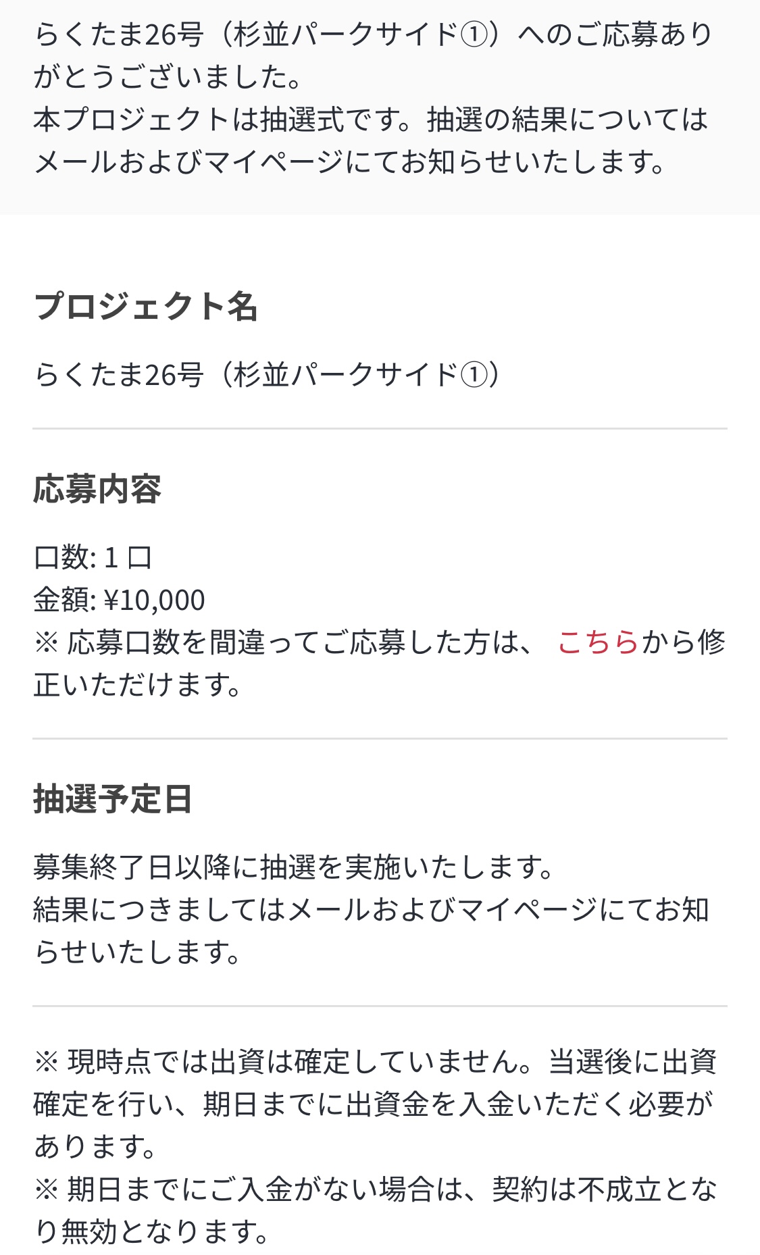Click the り無効となります。 final line

(x=151, y=1233)
